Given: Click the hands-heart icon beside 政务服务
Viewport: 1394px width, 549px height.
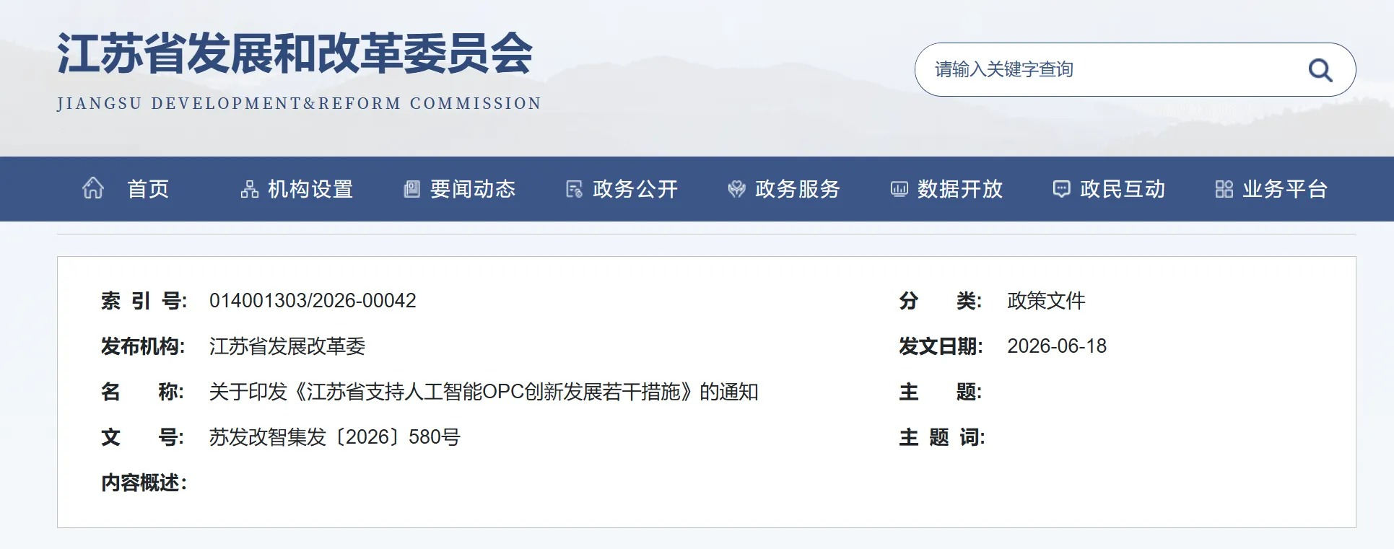Looking at the screenshot, I should tap(736, 189).
